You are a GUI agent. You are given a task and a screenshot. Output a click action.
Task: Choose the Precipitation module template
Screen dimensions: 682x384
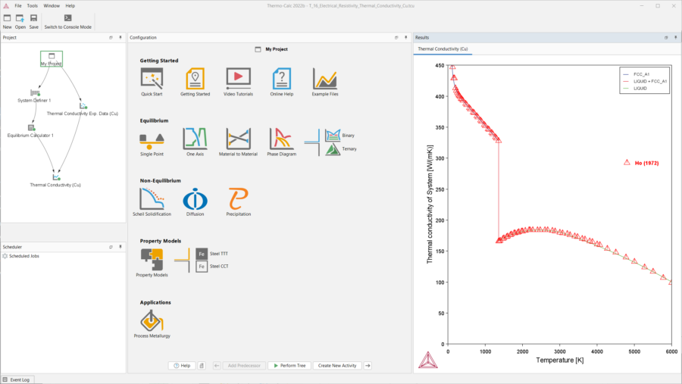(239, 198)
